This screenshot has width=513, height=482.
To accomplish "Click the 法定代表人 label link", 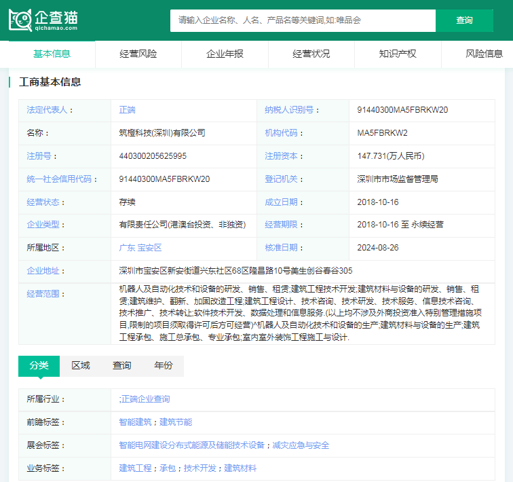I will coord(47,110).
